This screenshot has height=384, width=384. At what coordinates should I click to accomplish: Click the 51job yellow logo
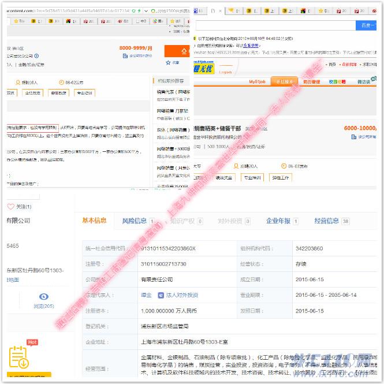click(203, 69)
